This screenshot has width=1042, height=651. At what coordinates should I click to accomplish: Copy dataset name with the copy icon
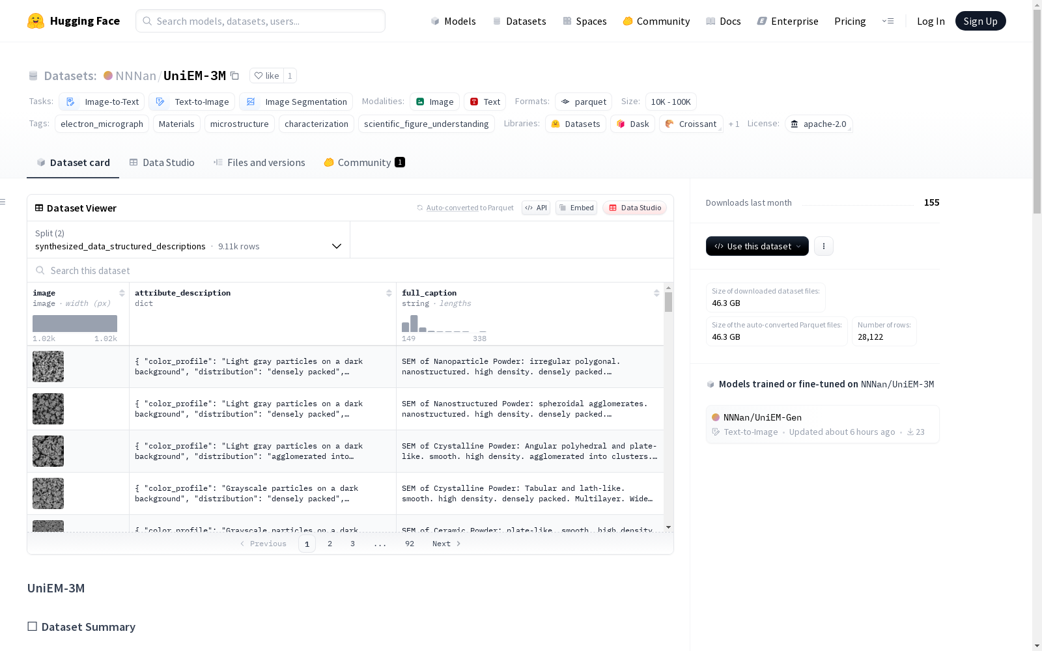[235, 76]
